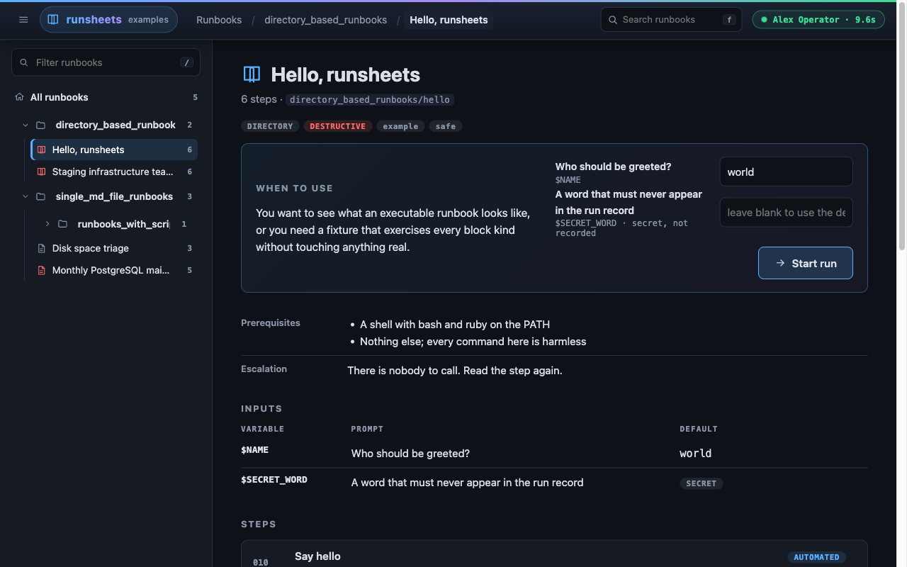Click the DIRECTORY tag
This screenshot has height=567, width=907.
coord(270,126)
